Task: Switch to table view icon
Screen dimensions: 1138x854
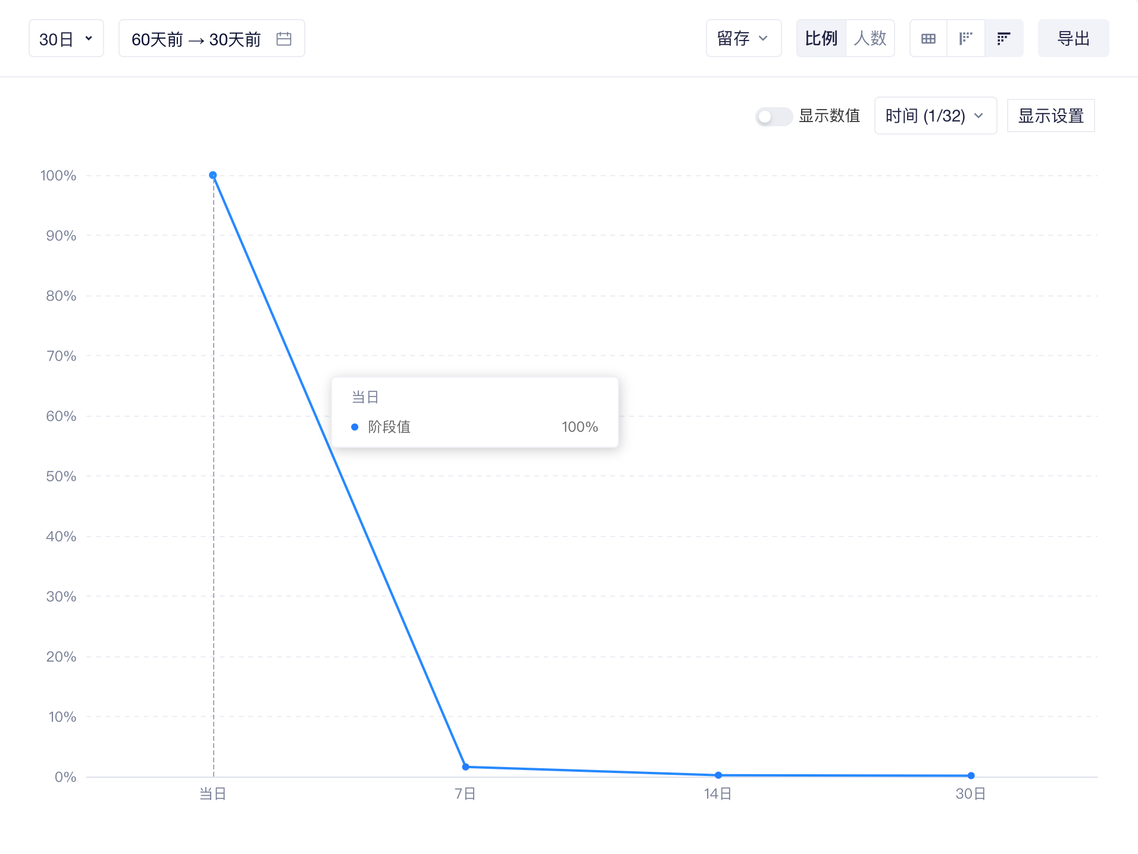Action: click(x=928, y=39)
